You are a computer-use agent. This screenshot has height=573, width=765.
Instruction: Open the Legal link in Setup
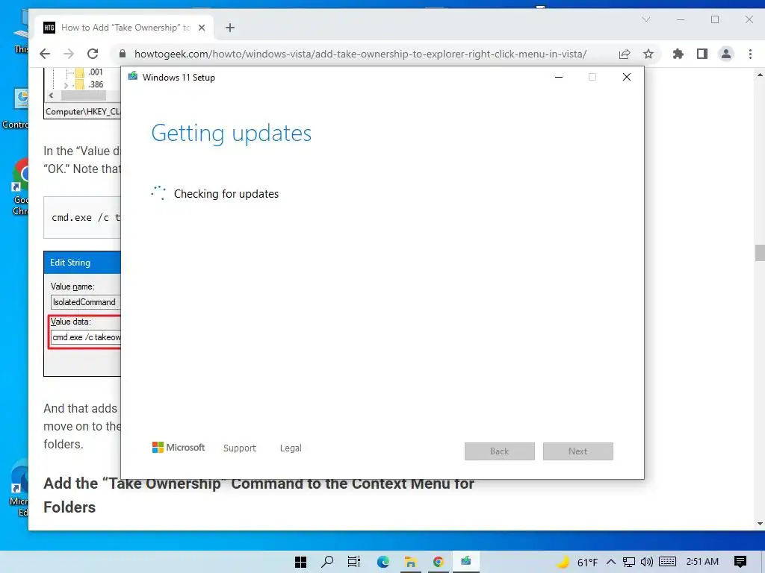pos(291,448)
